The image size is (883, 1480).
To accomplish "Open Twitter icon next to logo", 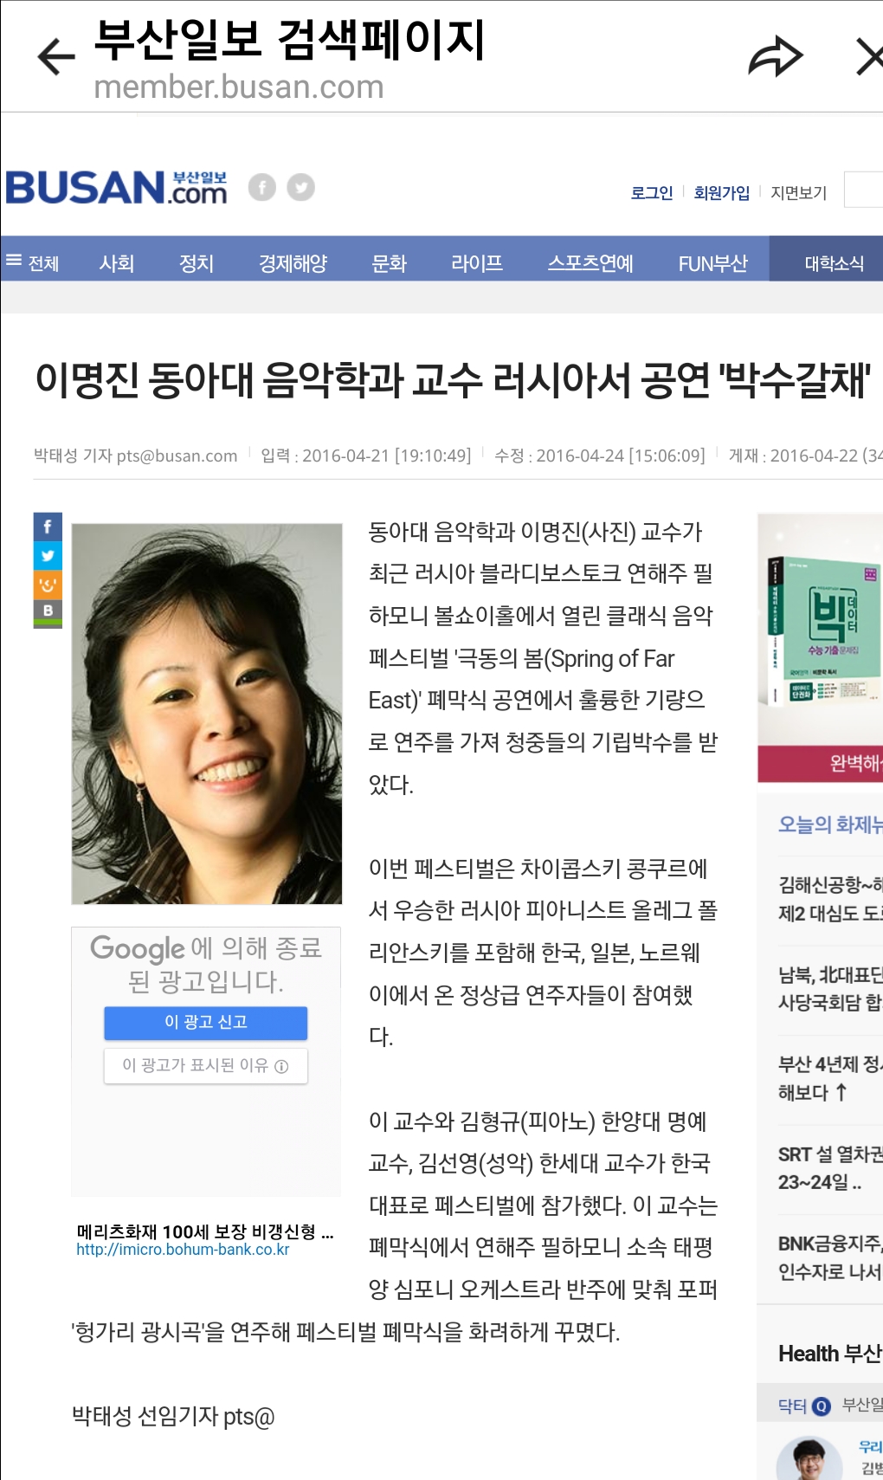I will tap(300, 187).
